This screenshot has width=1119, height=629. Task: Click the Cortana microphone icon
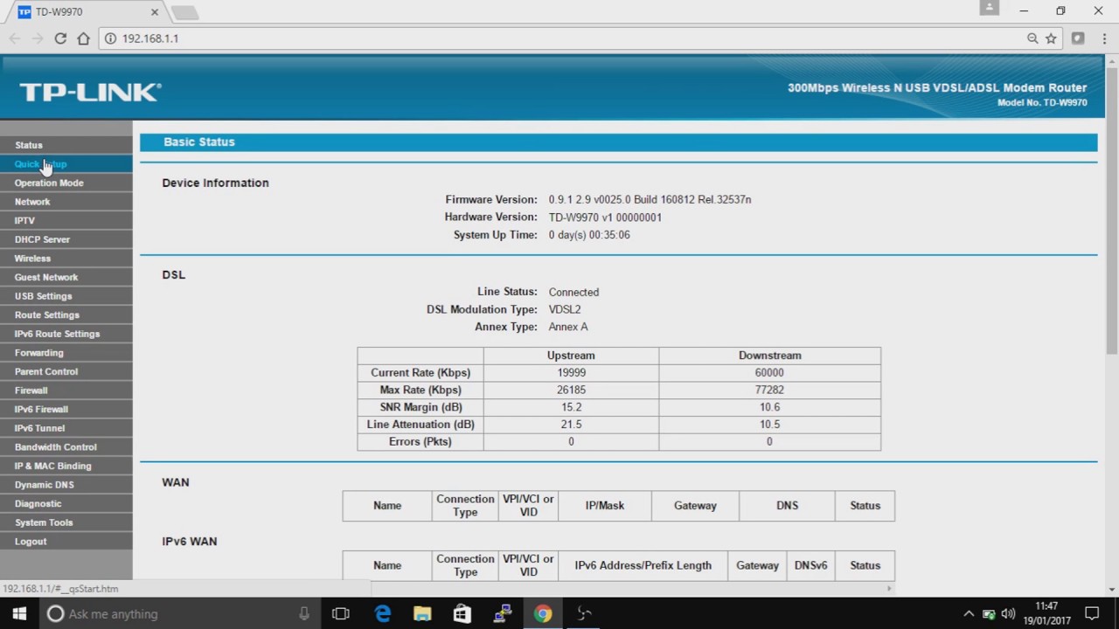tap(304, 613)
